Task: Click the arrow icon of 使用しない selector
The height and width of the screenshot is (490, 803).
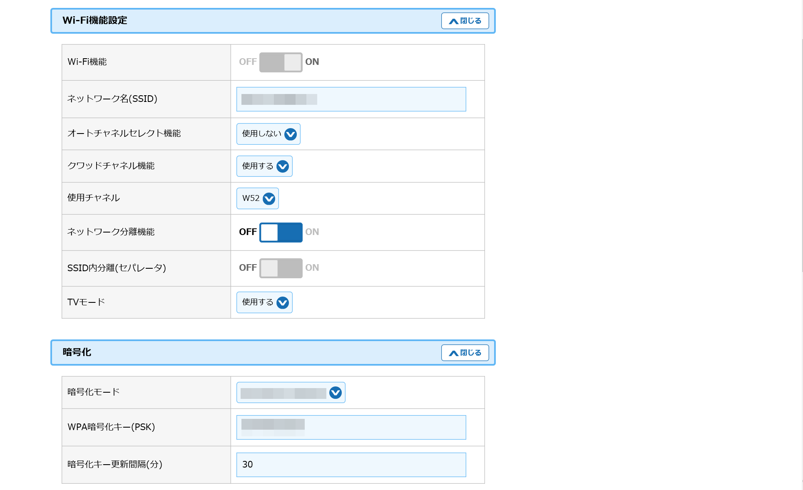Action: (291, 134)
